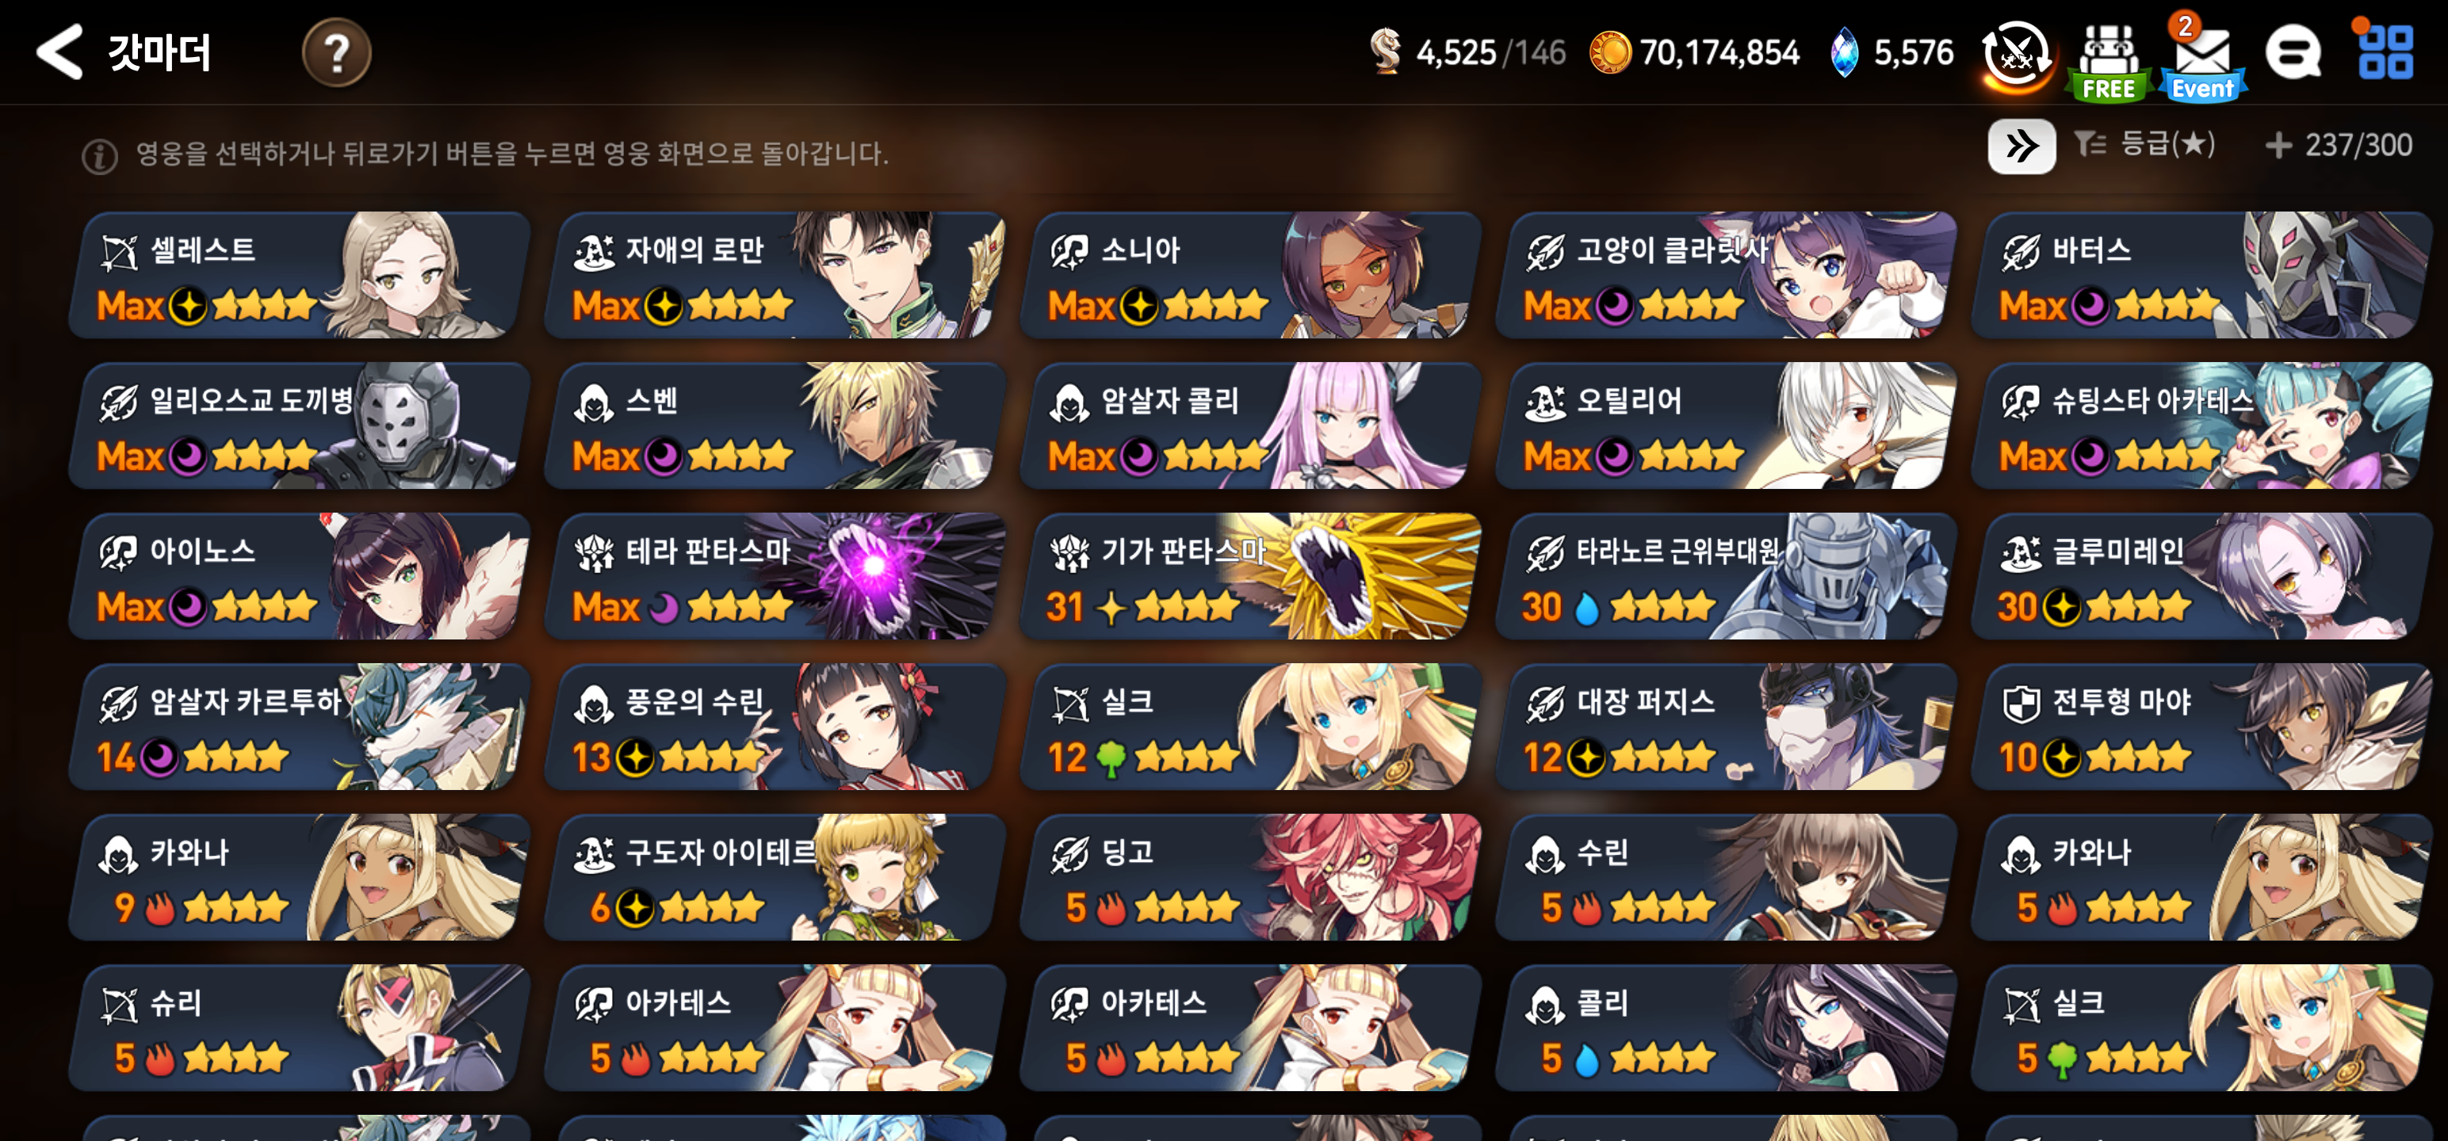The image size is (2448, 1141).
Task: Open the blue grid main menu icon
Action: coord(2385,52)
